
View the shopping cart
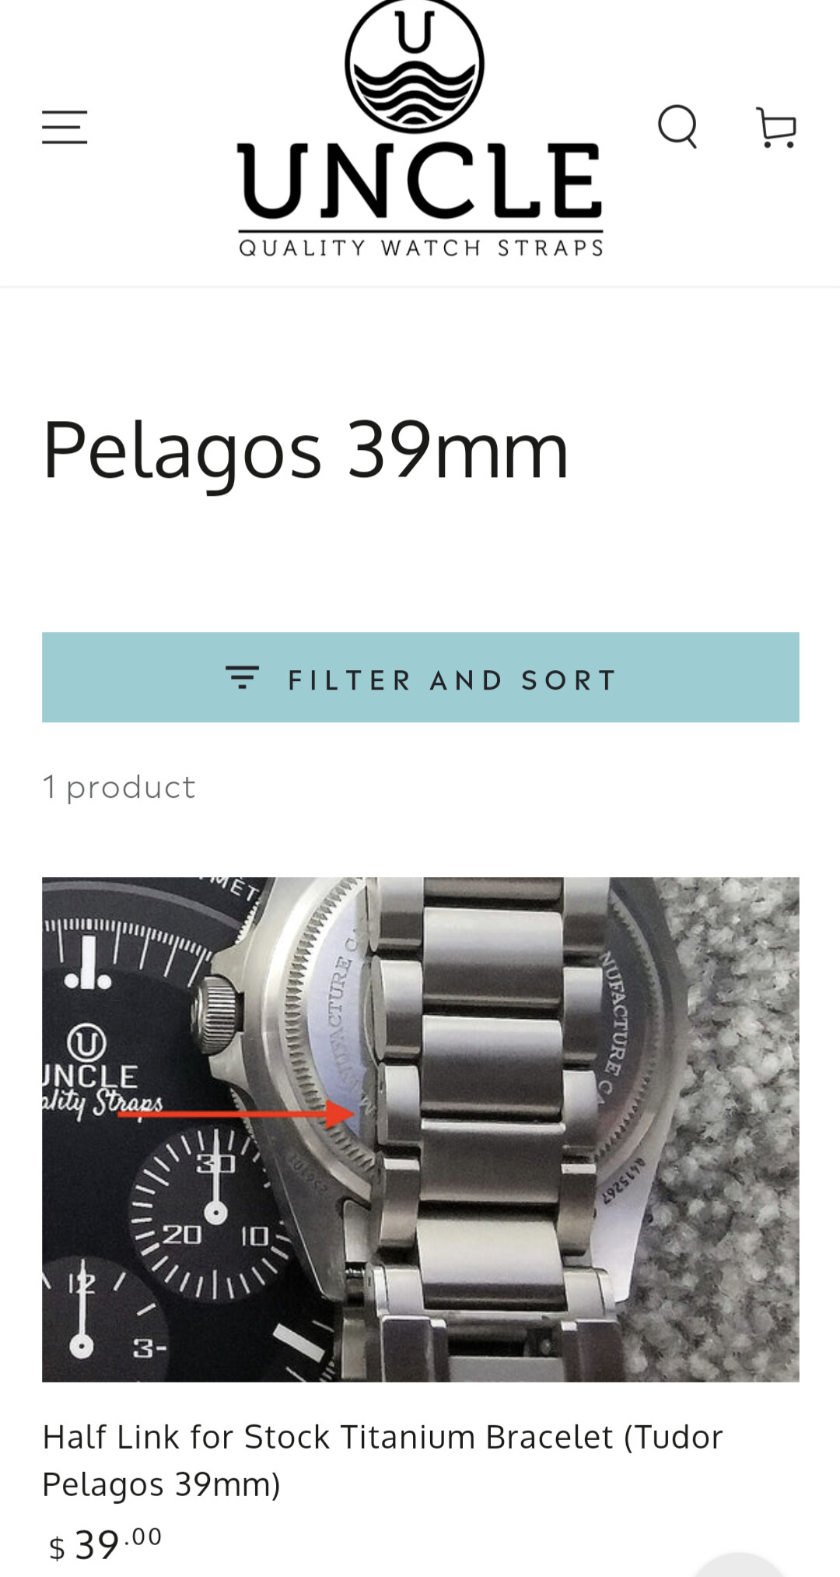(x=776, y=128)
